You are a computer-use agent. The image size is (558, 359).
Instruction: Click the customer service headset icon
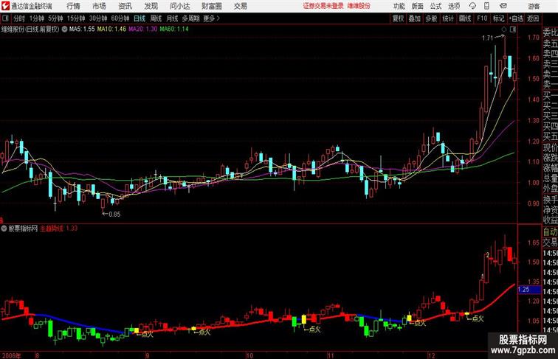click(x=472, y=6)
